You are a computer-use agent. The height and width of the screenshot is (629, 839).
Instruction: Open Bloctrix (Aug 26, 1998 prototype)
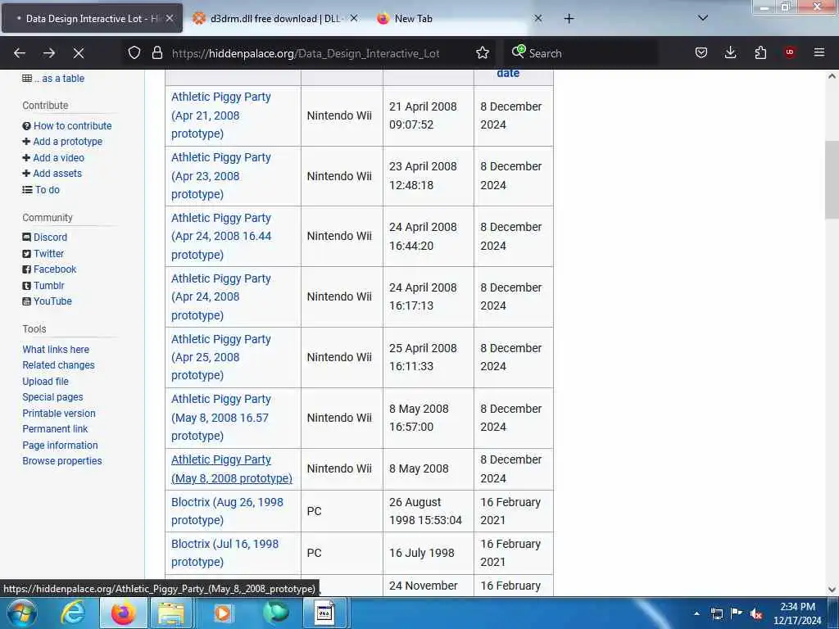click(x=227, y=511)
